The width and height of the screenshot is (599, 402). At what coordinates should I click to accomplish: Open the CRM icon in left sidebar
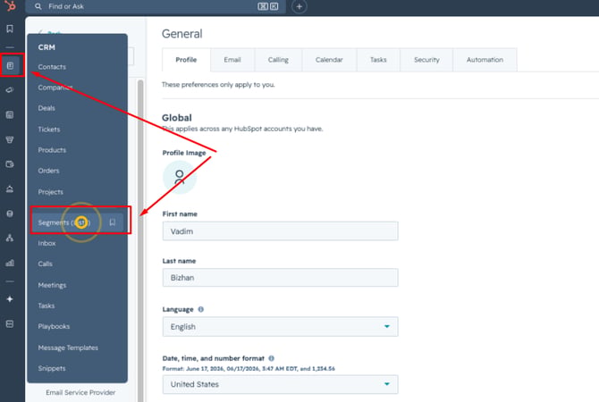pyautogui.click(x=11, y=66)
